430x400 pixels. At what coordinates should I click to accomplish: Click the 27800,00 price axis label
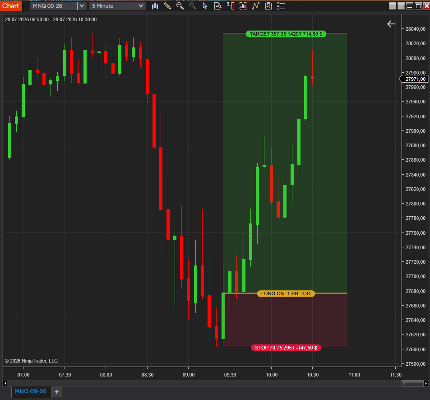coord(415,204)
